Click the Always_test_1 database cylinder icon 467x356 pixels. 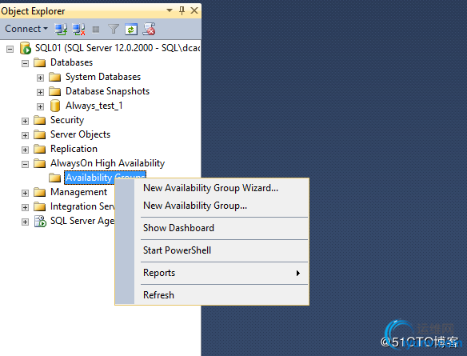point(55,106)
